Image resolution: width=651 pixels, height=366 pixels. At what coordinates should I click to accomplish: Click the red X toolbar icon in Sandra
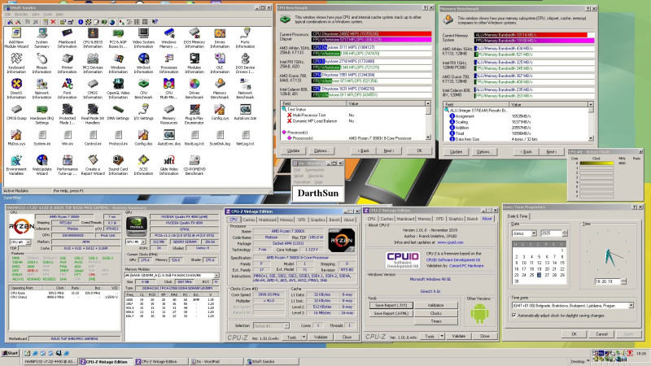pos(53,22)
